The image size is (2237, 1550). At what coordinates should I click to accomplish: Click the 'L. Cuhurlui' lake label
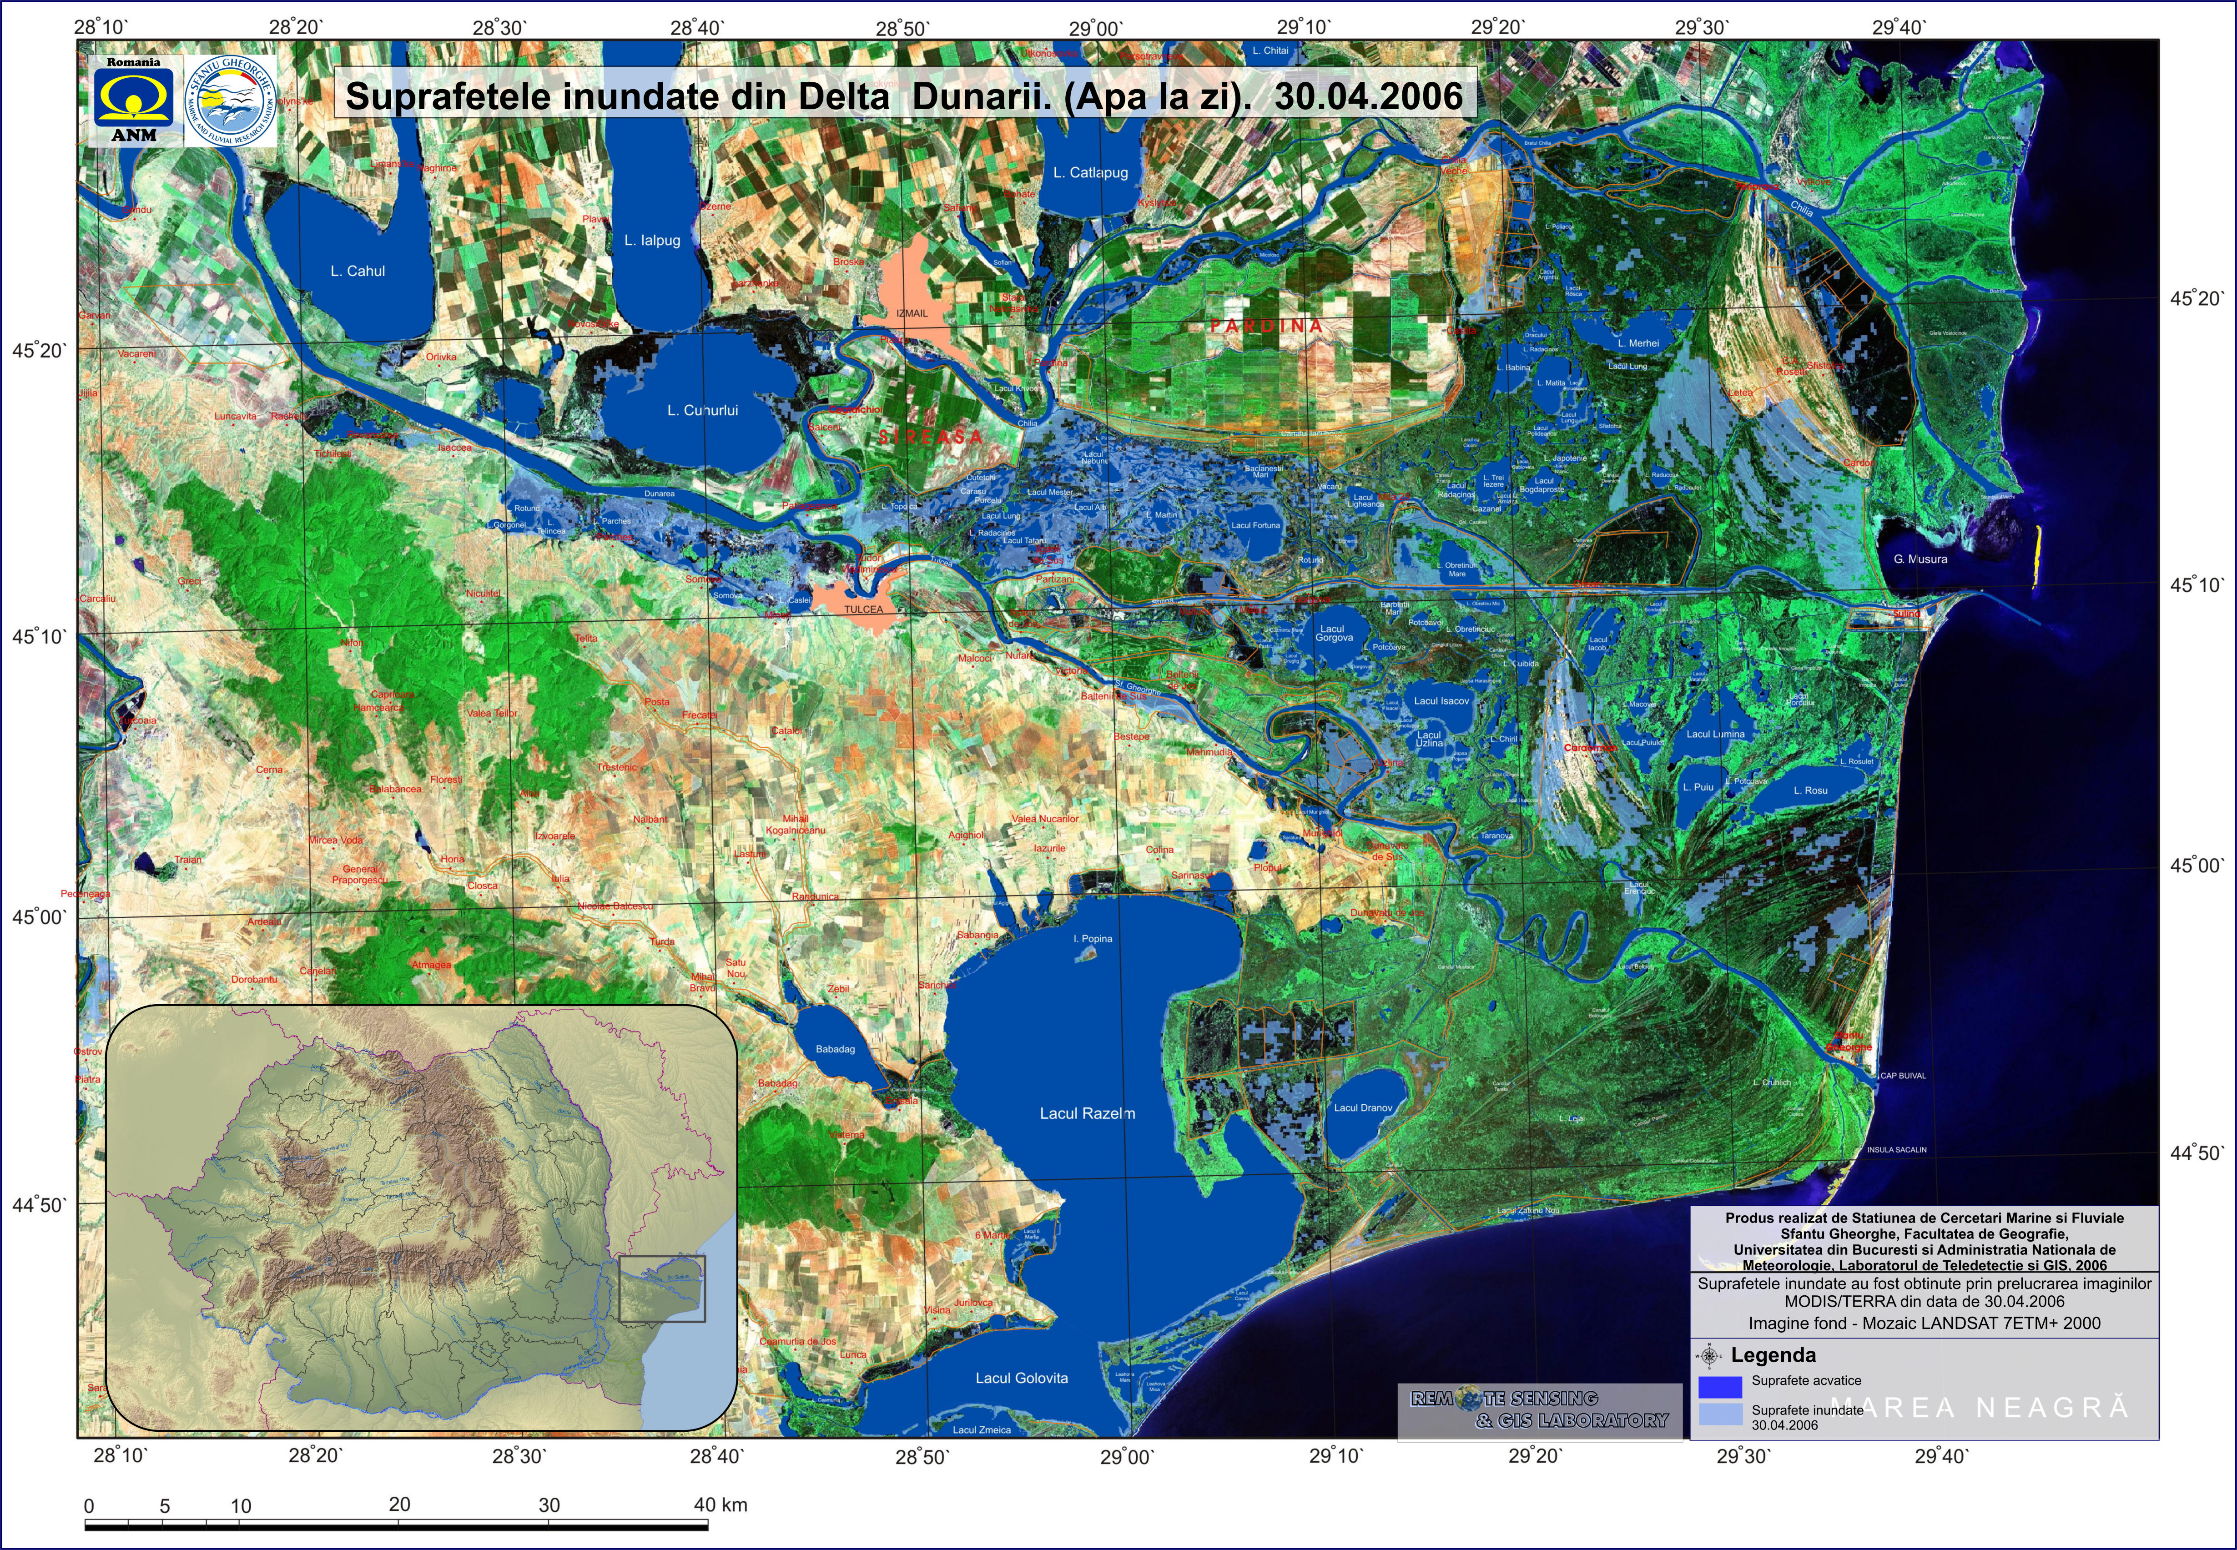point(702,410)
